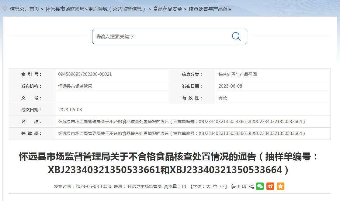Click the 打印 print text
This screenshot has height=201, width=340.
coord(242,186)
